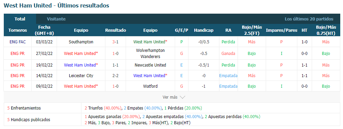The width and height of the screenshot is (343, 129).
Task: Click ENG PR on the 27/02/22 row
Action: click(x=18, y=53)
